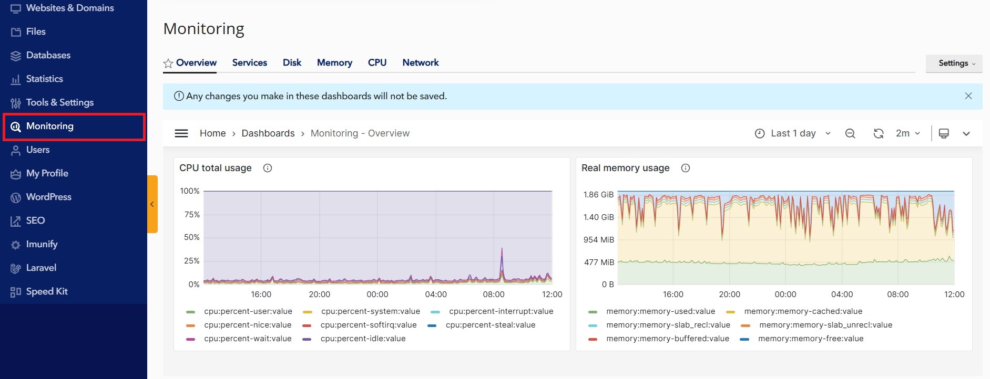This screenshot has height=379, width=990.
Task: Open the Settings dropdown
Action: 954,63
